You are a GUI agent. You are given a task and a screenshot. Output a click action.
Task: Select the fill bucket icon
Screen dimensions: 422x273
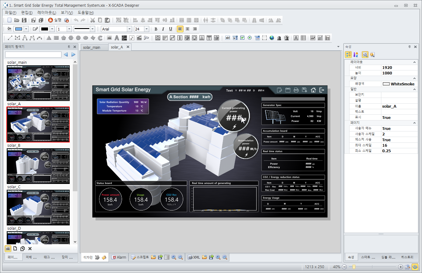pos(9,29)
